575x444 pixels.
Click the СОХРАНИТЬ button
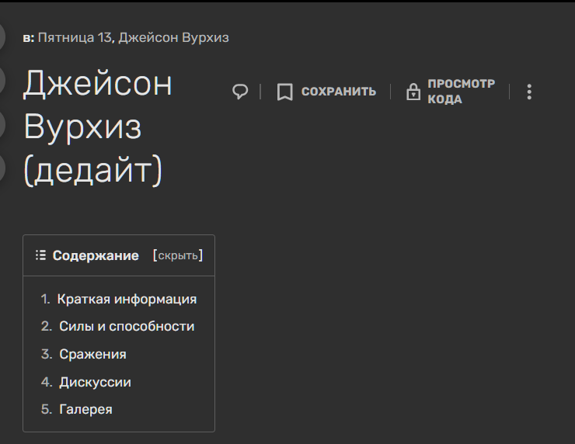coord(339,92)
